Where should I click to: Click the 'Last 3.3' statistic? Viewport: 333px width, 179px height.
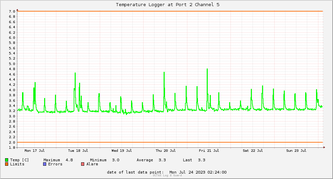194,160
